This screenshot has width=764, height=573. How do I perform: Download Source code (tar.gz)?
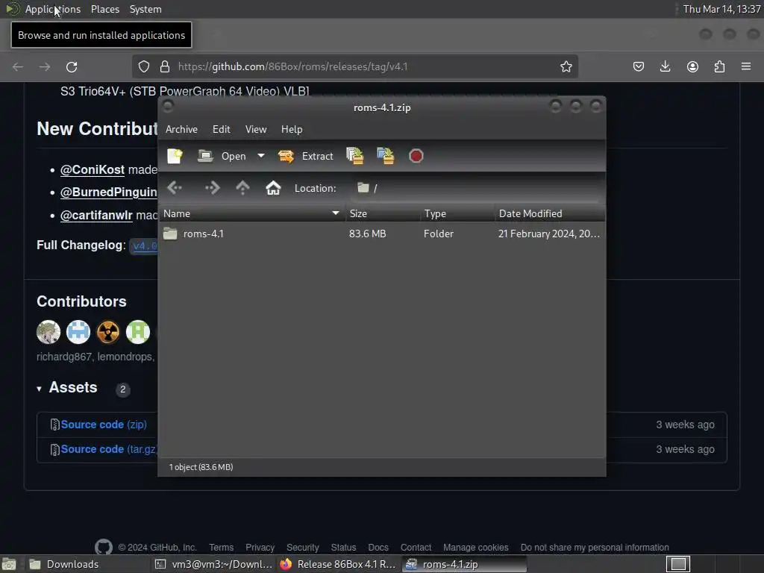(x=109, y=449)
